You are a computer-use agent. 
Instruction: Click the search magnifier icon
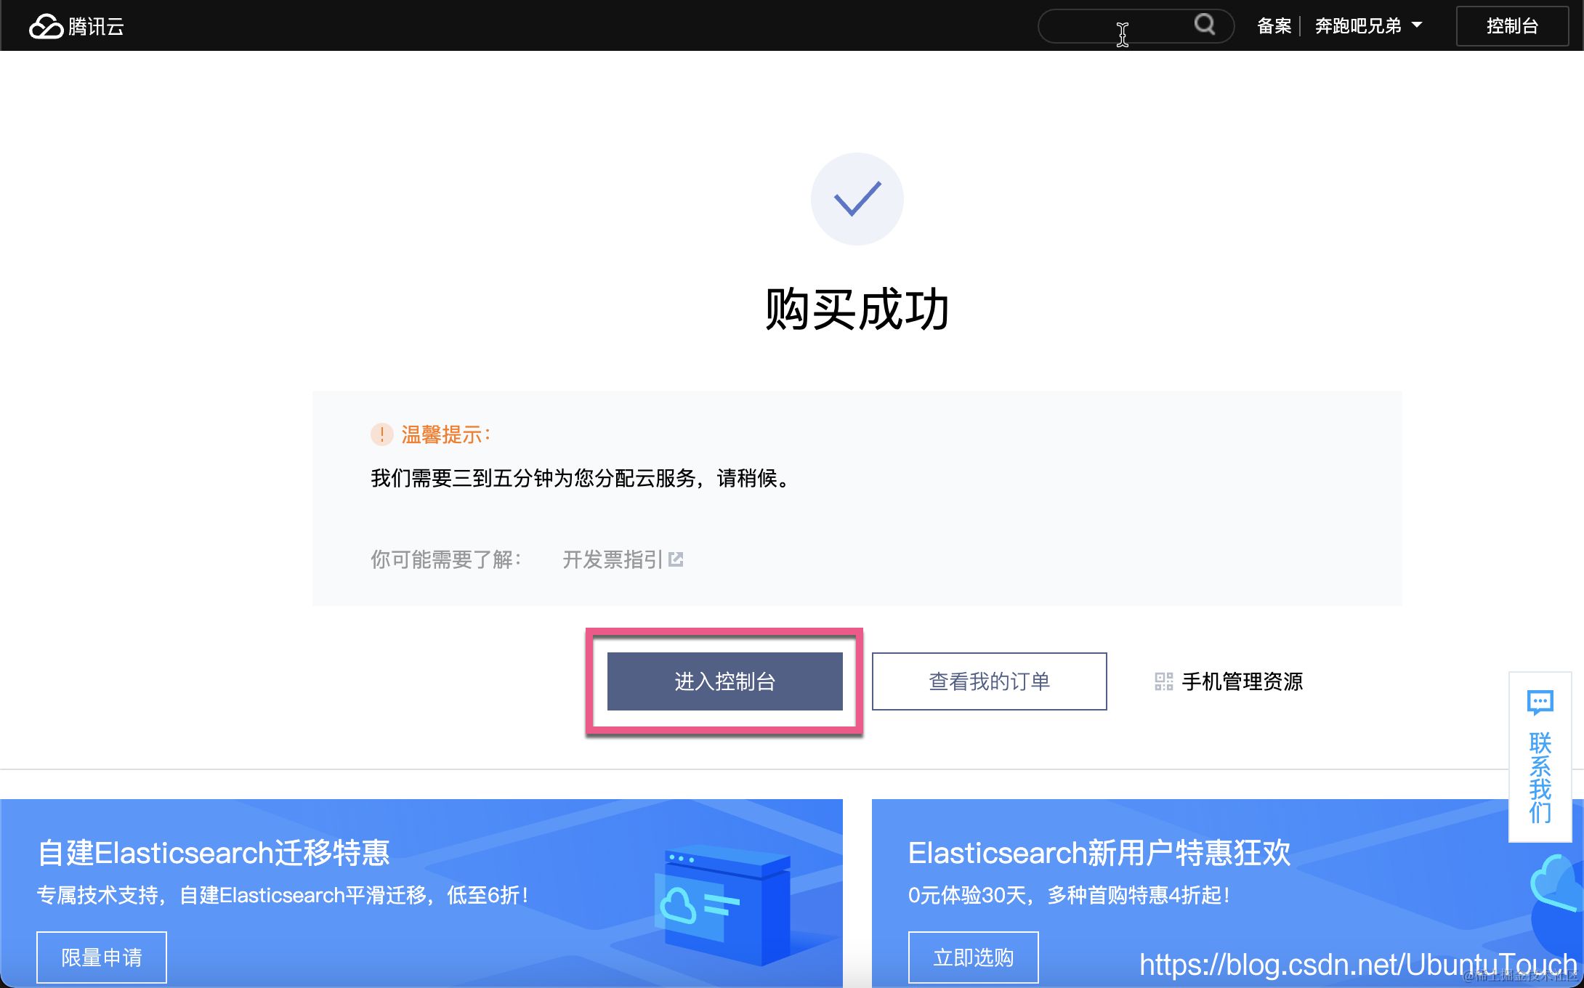[x=1204, y=25]
